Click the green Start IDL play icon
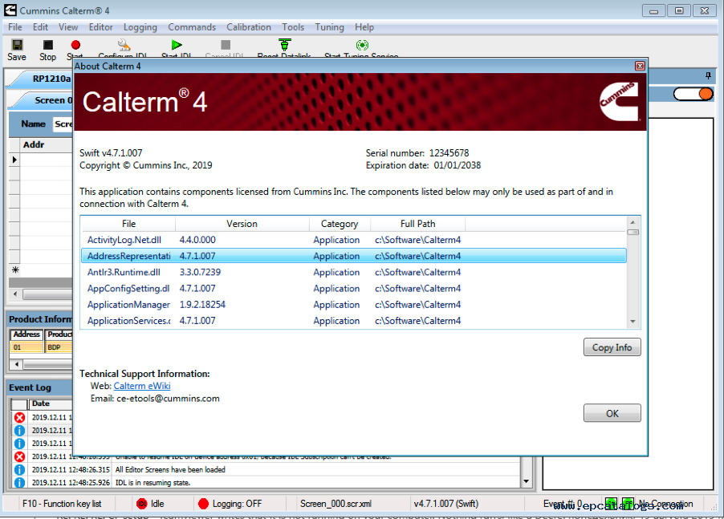This screenshot has width=724, height=519. pos(177,45)
